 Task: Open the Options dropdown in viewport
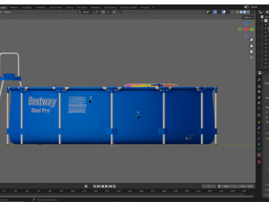(249, 17)
